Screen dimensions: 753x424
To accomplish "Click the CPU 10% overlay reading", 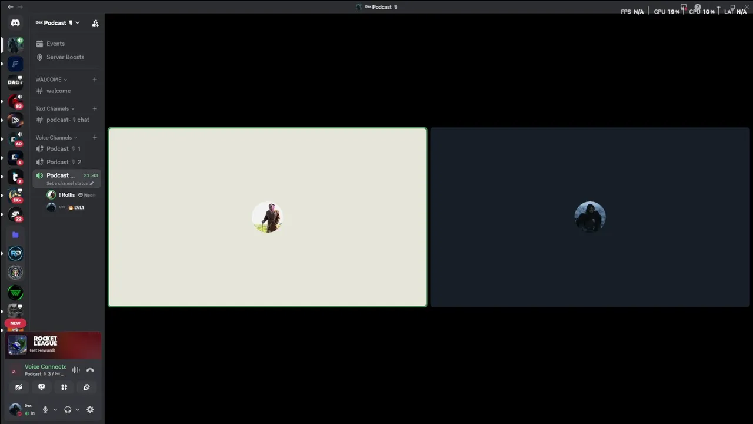I will (702, 11).
